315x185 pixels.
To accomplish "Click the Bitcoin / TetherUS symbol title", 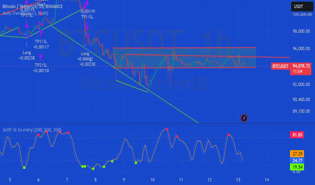I will [x=32, y=6].
